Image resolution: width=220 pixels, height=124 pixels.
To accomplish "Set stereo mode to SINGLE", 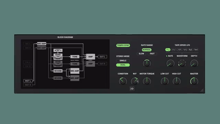I will point(123,61).
